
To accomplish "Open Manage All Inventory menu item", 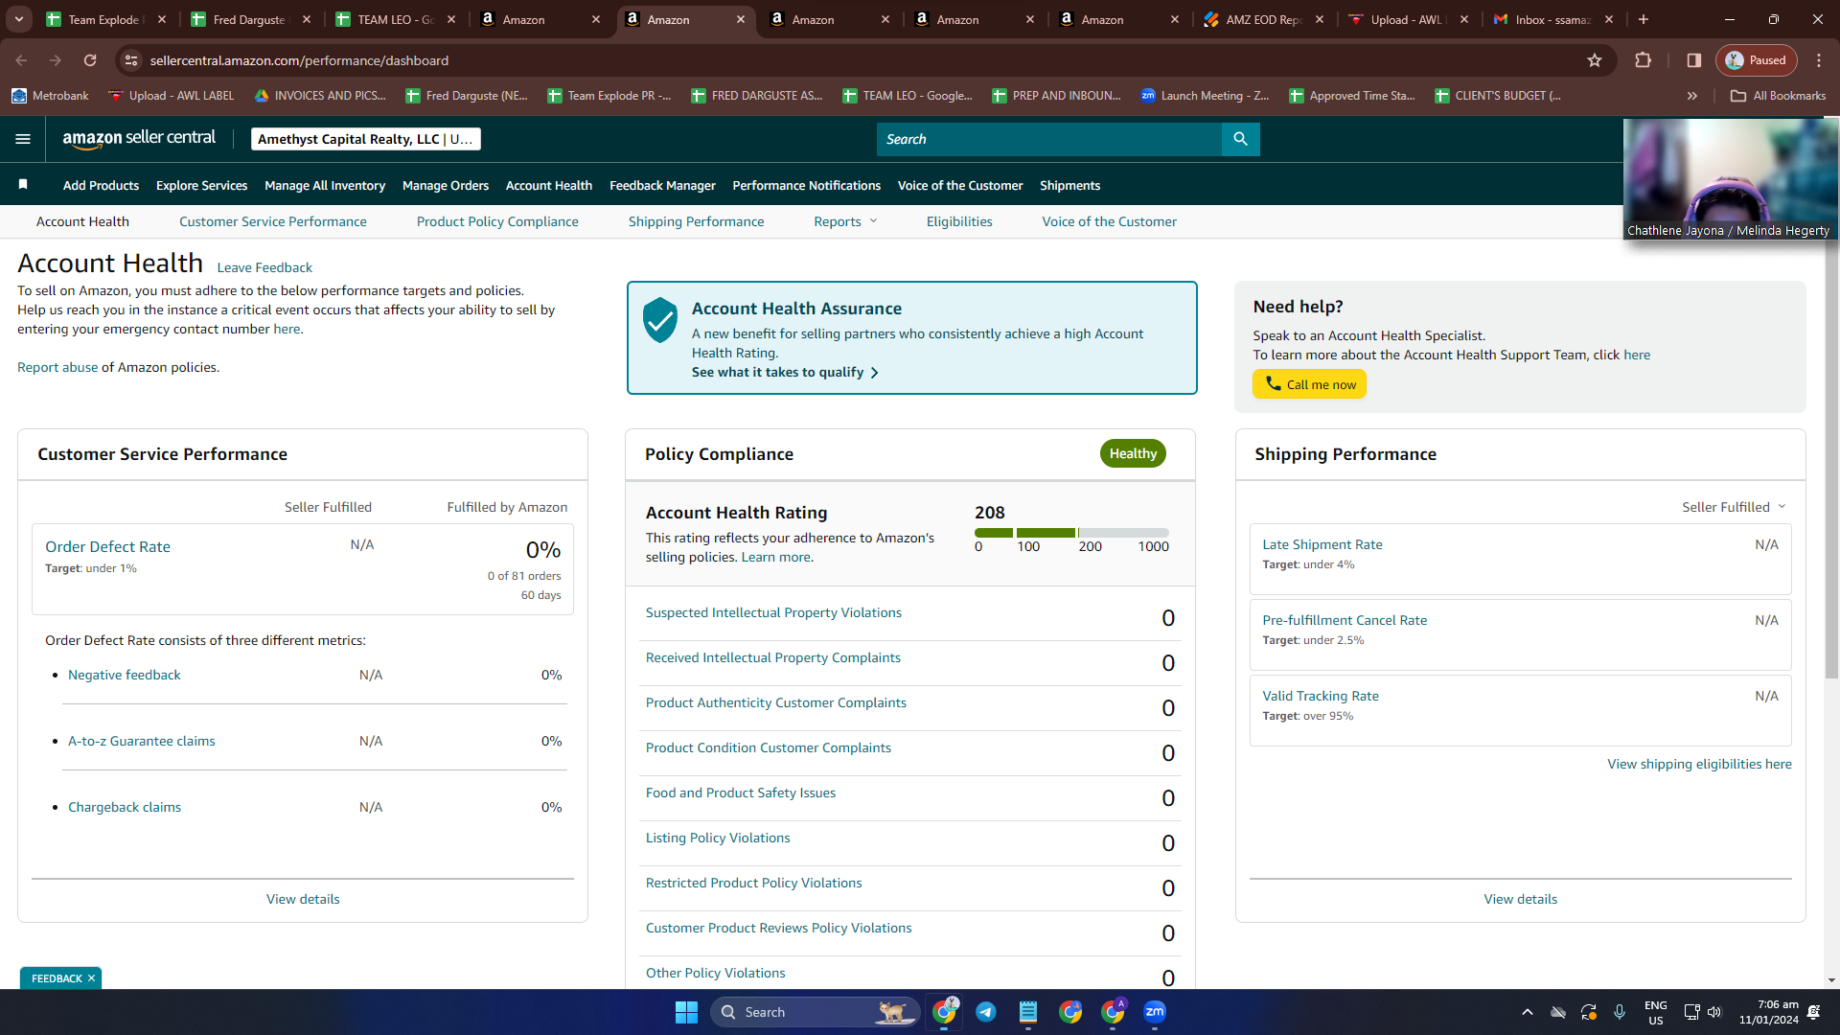I will (x=325, y=185).
